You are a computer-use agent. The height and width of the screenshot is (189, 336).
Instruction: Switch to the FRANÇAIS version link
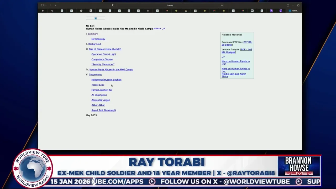[x=157, y=29]
